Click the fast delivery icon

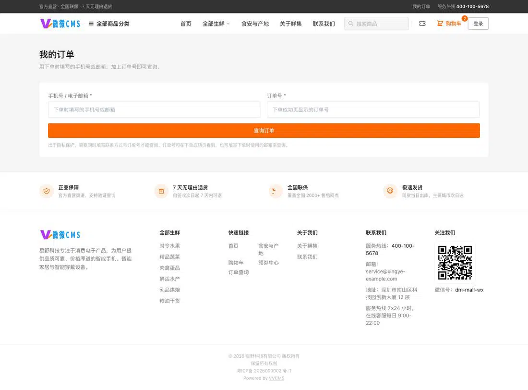tap(390, 191)
